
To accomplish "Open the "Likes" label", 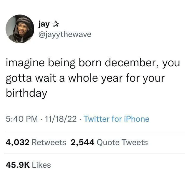I will [41, 165].
